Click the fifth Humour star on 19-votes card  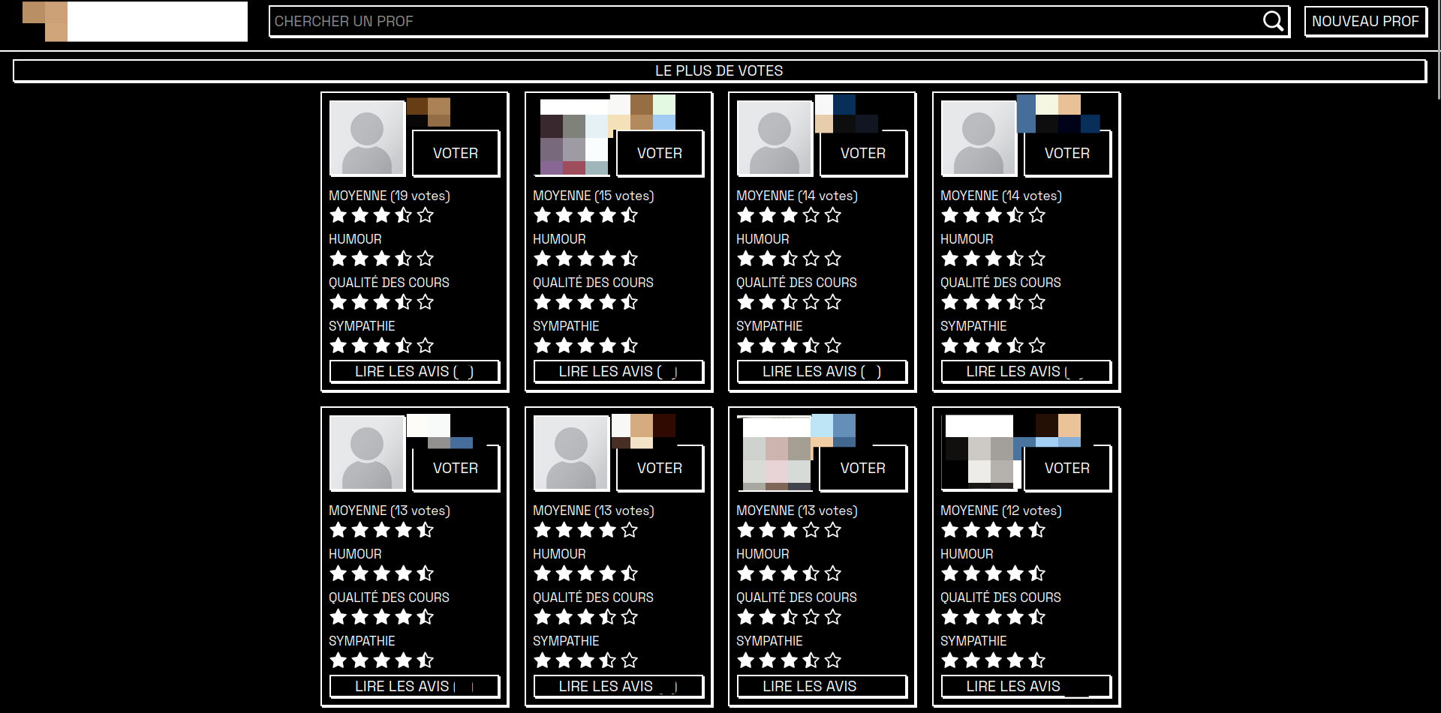pos(426,259)
